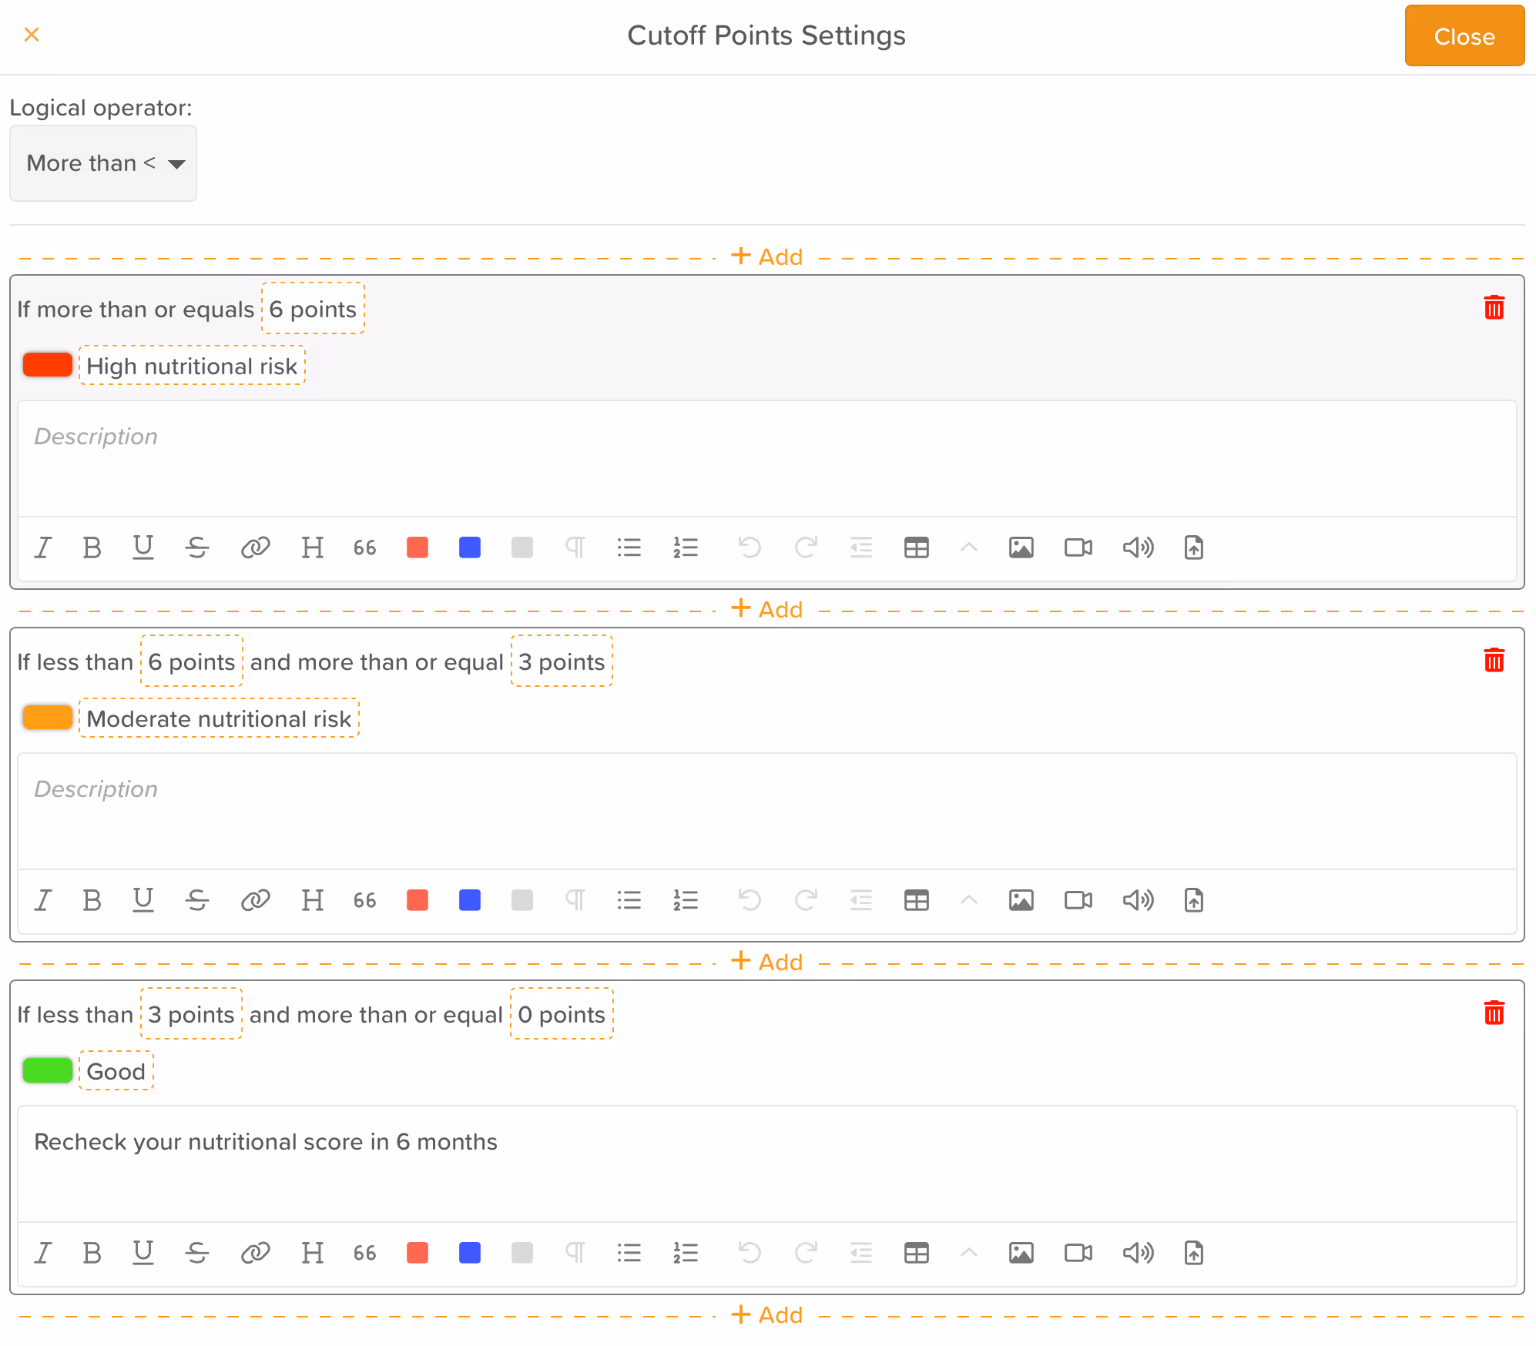The height and width of the screenshot is (1346, 1536).
Task: Expand the caret in the Moderate risk editor toolbar
Action: coord(969,900)
